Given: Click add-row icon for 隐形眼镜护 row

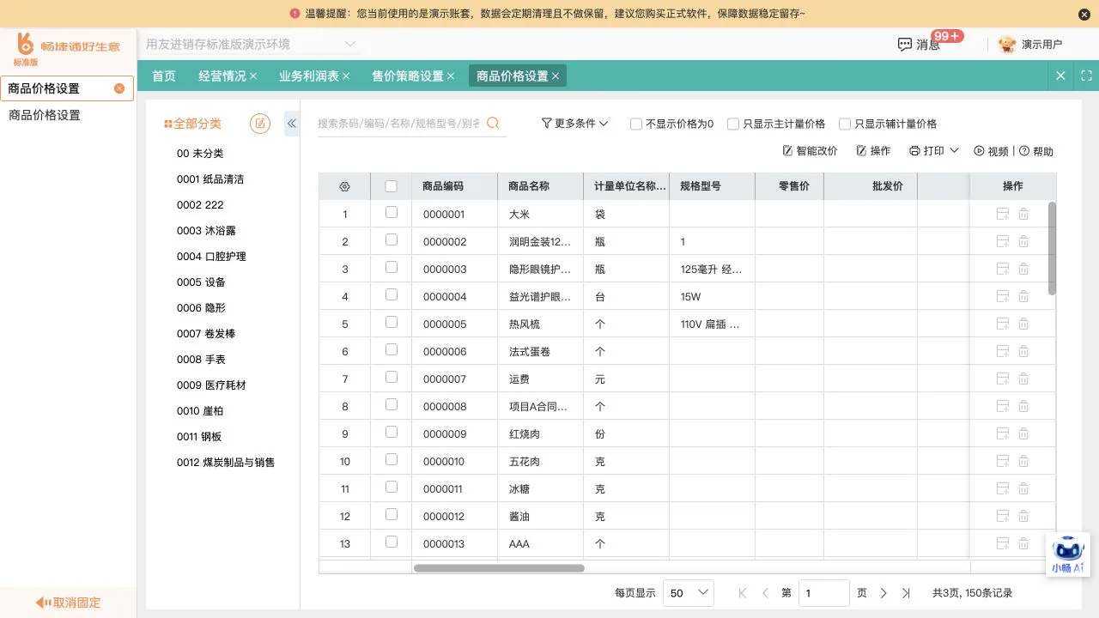Looking at the screenshot, I should click(x=1002, y=269).
